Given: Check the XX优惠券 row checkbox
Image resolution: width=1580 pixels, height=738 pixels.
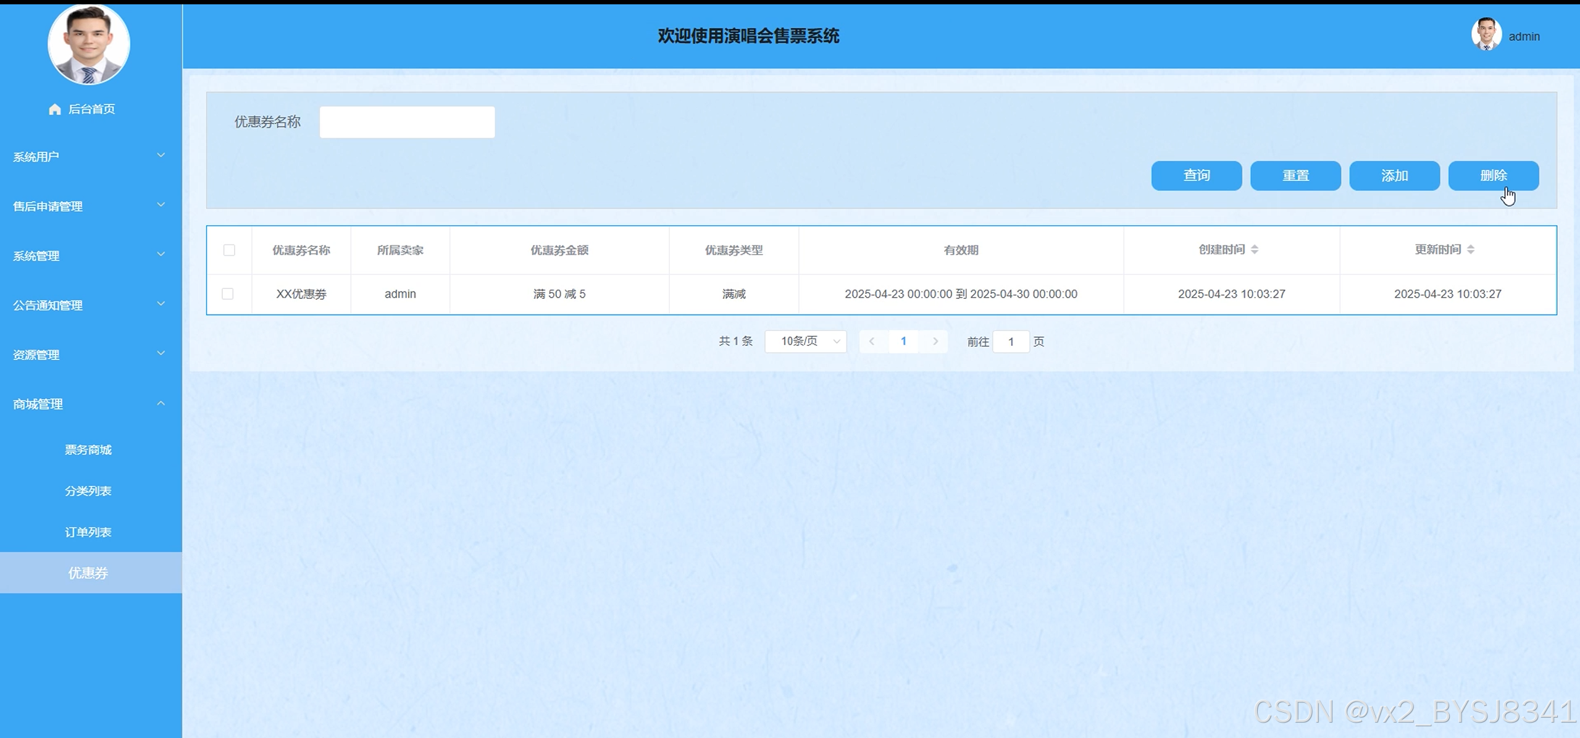Looking at the screenshot, I should click(x=228, y=294).
